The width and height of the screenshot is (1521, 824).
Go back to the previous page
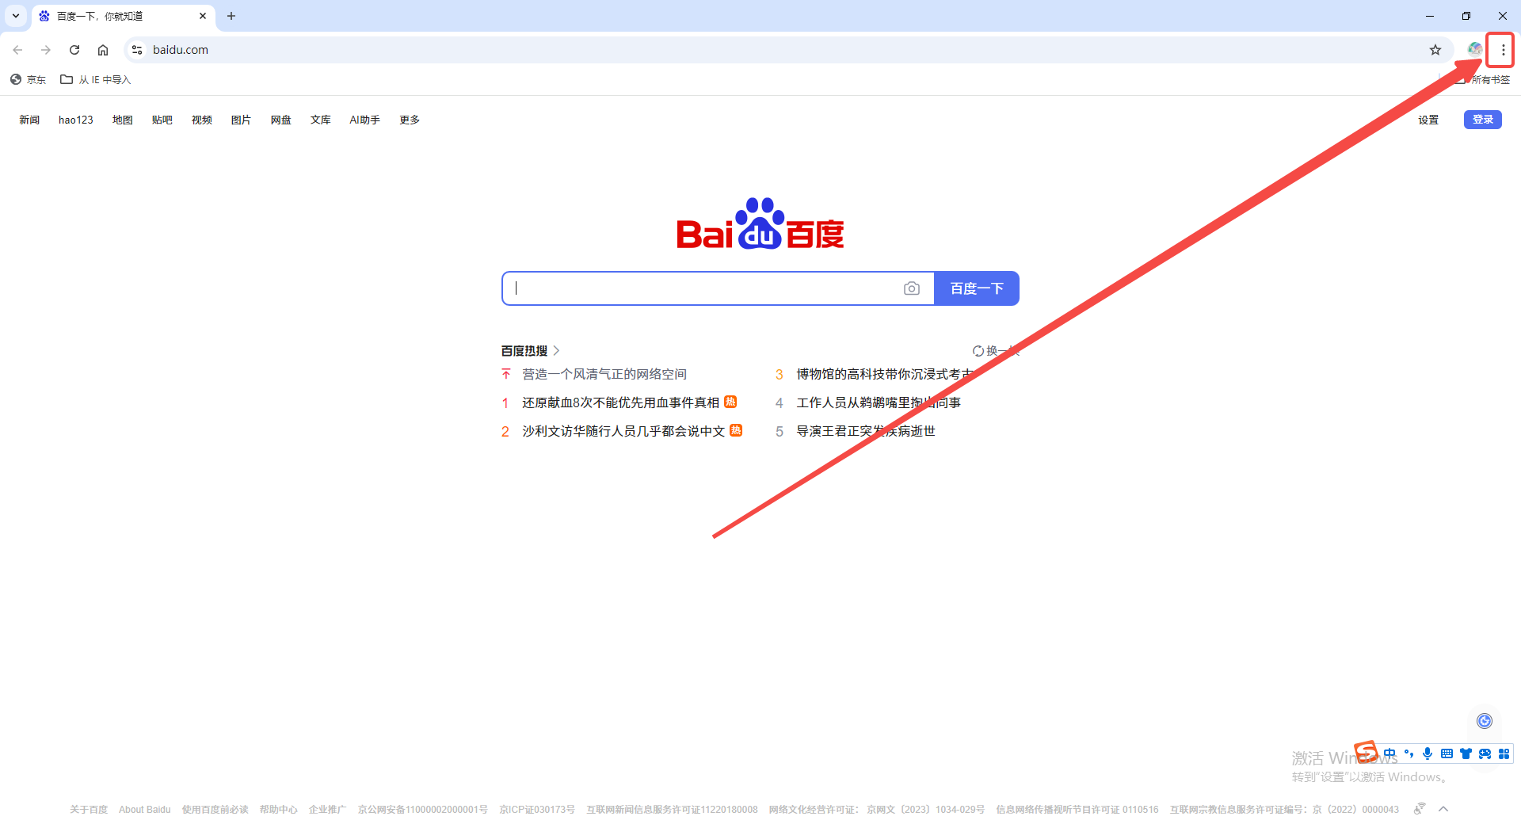(x=17, y=50)
